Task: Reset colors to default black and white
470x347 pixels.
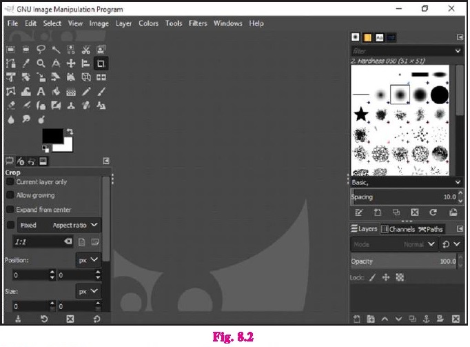Action: coord(45,148)
